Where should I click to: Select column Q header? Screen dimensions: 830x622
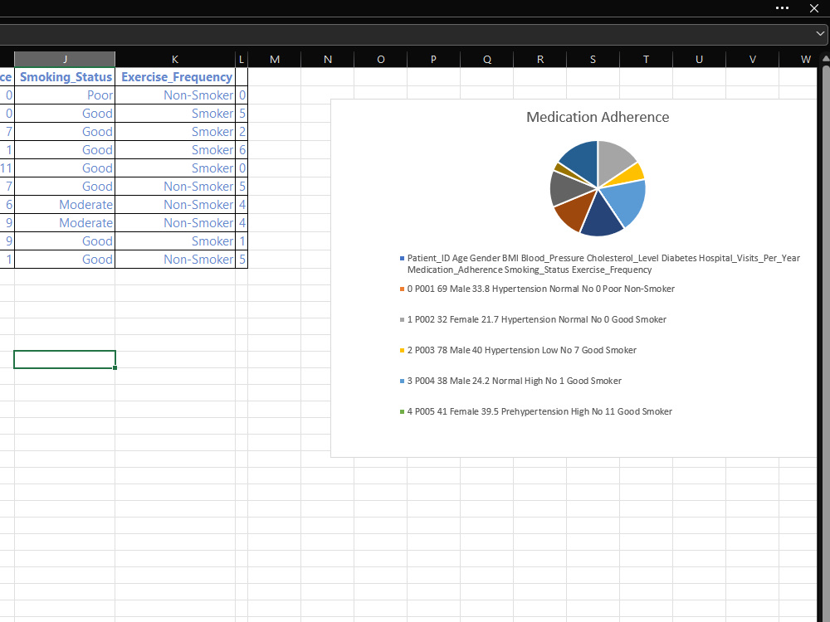pyautogui.click(x=487, y=59)
